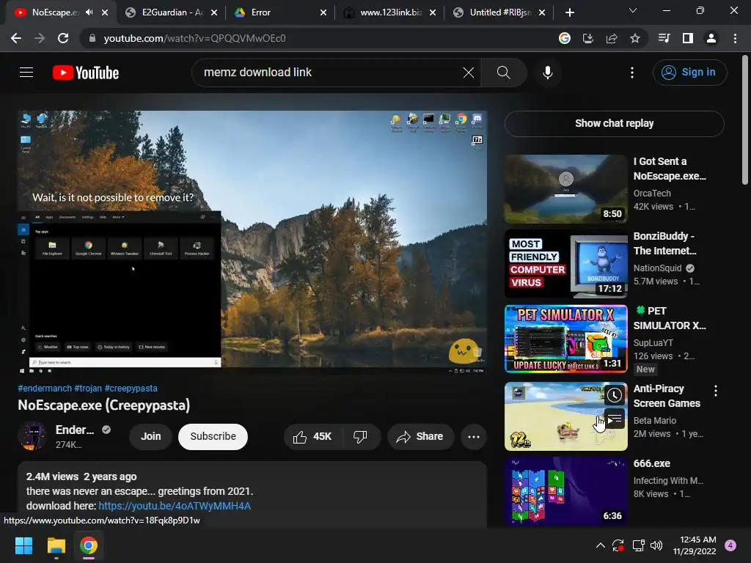Image resolution: width=751 pixels, height=563 pixels.
Task: Dislike the video with thumbs down
Action: [360, 437]
